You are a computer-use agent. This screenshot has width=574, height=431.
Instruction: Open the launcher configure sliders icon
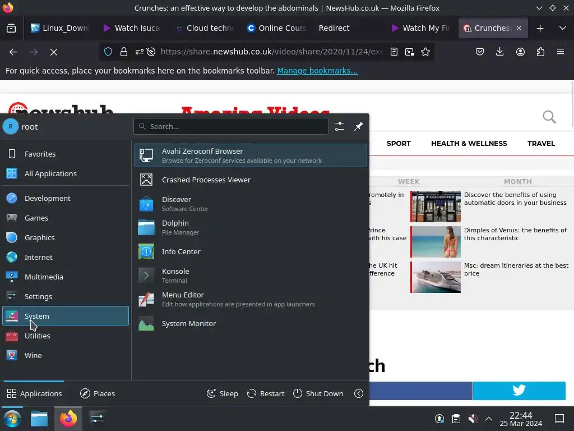[x=340, y=126]
